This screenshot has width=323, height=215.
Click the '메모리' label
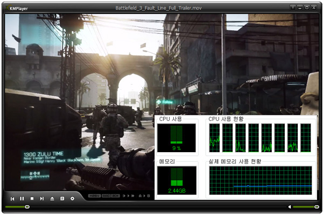(167, 161)
